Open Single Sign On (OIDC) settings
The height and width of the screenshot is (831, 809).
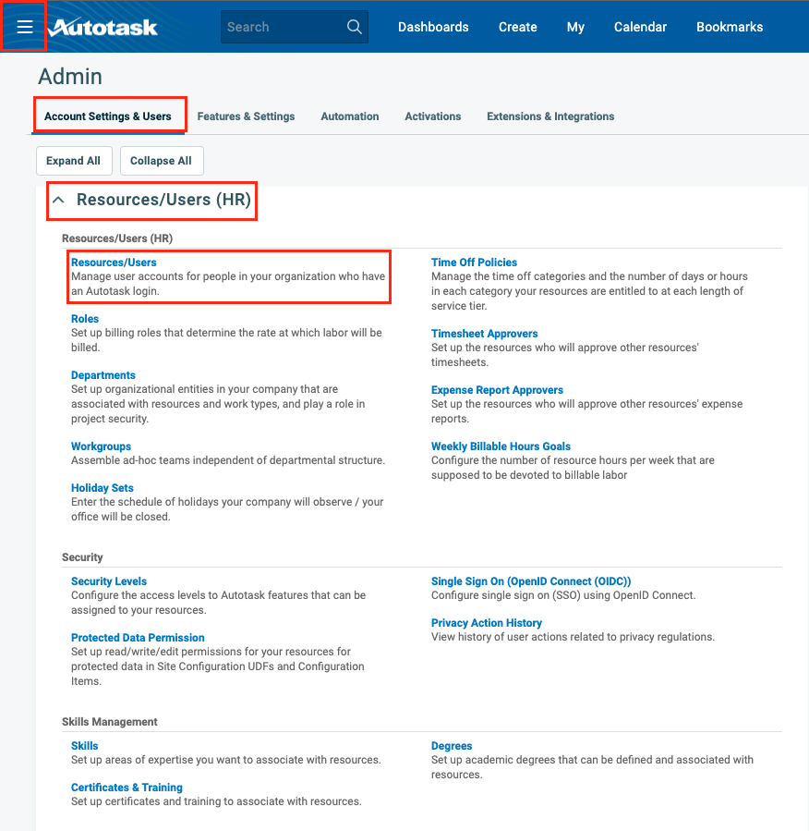click(529, 580)
